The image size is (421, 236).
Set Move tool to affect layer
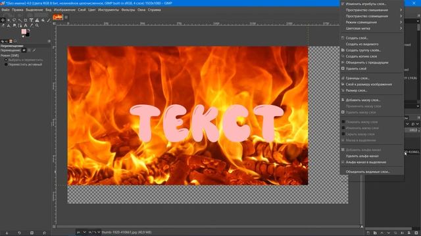coord(24,50)
